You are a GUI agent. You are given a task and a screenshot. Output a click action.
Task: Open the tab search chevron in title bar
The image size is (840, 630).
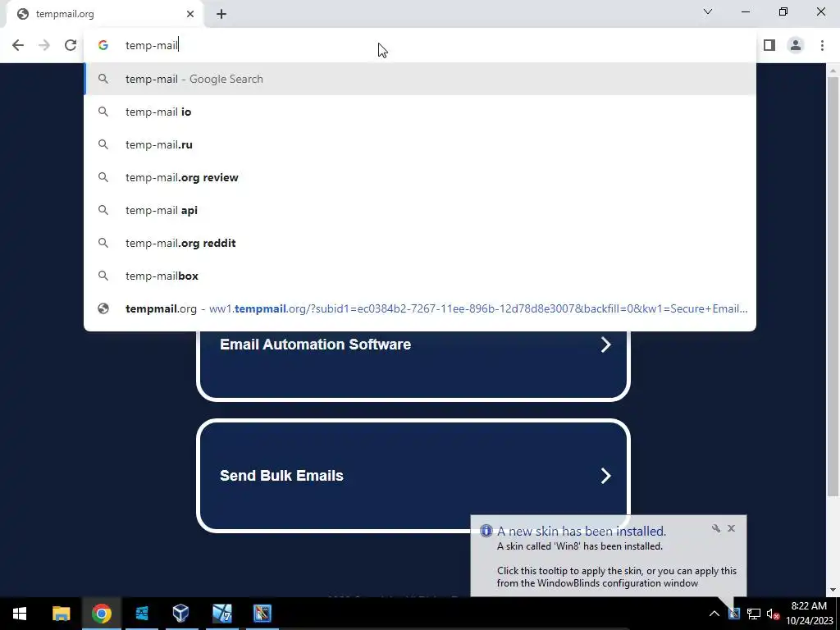point(708,11)
